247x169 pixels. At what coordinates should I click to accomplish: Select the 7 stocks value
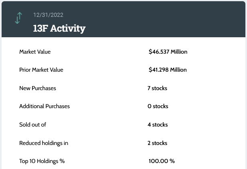157,88
